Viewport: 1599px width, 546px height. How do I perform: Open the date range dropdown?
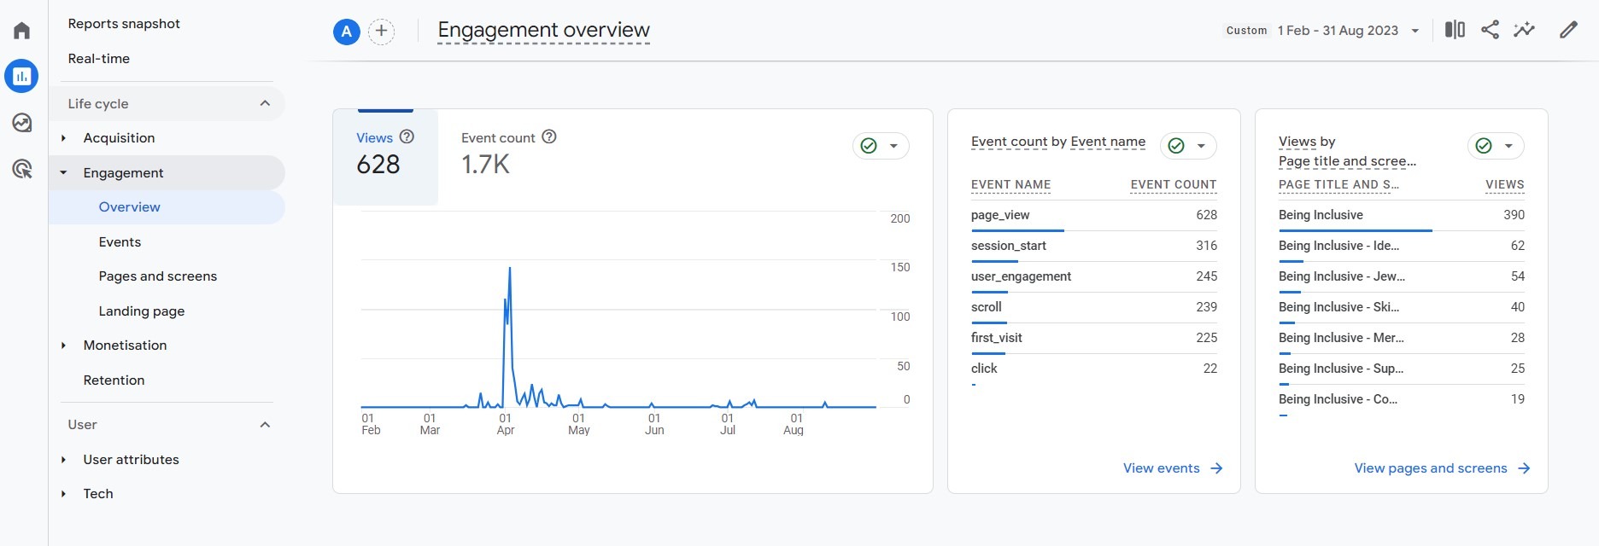1414,31
